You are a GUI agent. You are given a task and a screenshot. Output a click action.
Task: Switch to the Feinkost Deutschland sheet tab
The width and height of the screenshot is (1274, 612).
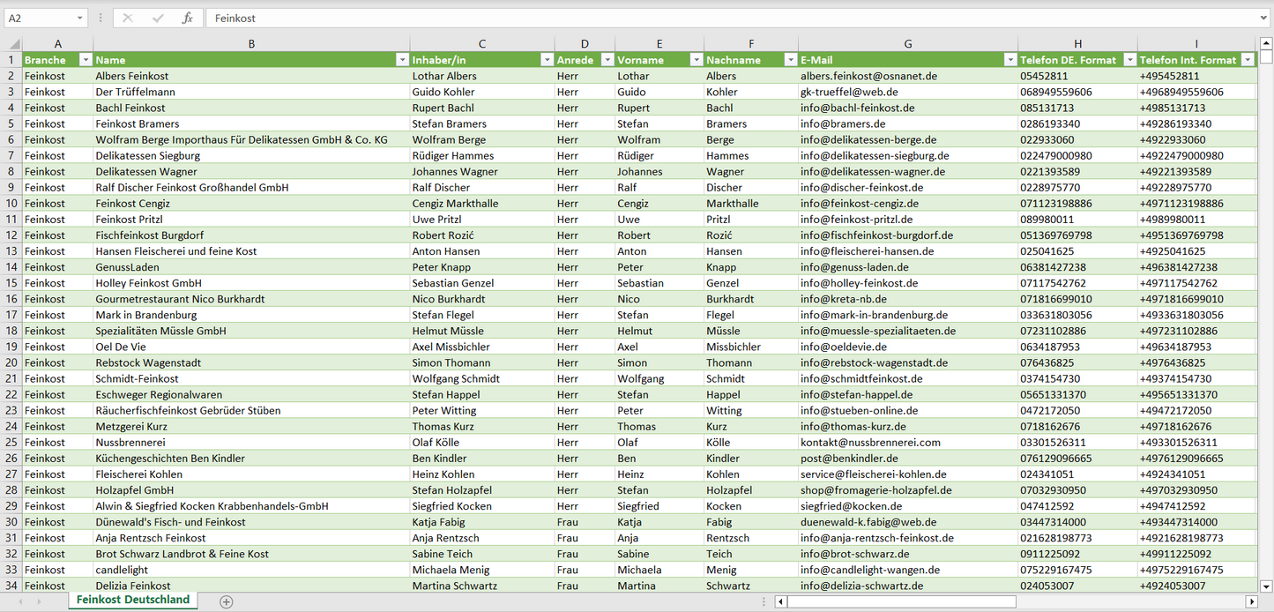pos(132,600)
